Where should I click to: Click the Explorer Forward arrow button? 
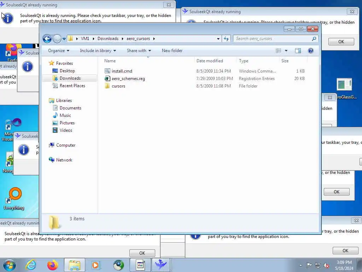tap(57, 39)
